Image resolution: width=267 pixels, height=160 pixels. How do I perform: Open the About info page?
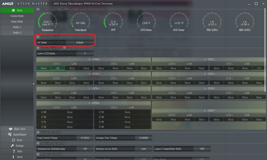coord(17,157)
